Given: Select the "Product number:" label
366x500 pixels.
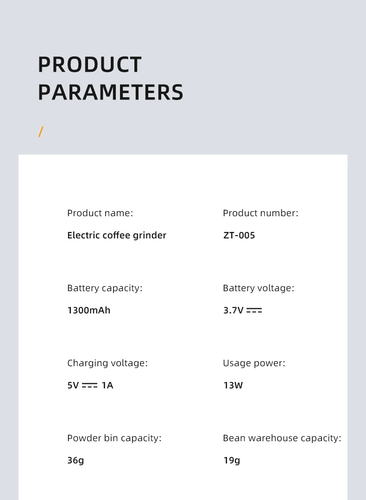Looking at the screenshot, I should 260,213.
